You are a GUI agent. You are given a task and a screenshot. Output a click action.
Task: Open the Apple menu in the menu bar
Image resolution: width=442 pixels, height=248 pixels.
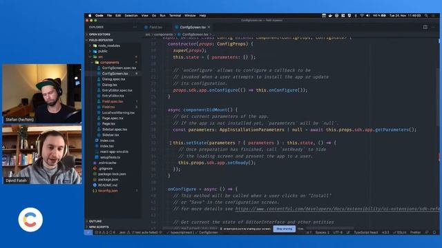coord(90,16)
